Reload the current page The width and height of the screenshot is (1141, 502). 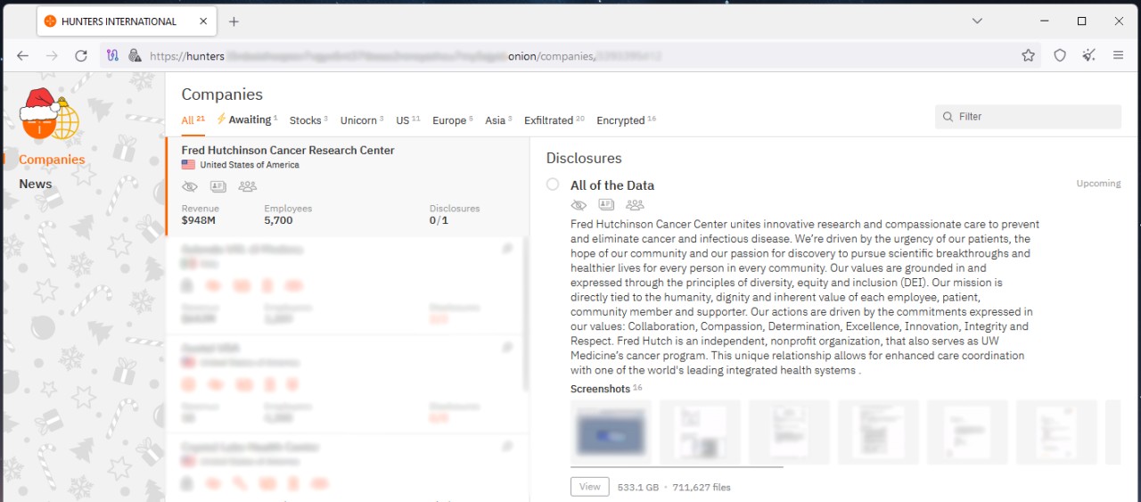point(81,55)
